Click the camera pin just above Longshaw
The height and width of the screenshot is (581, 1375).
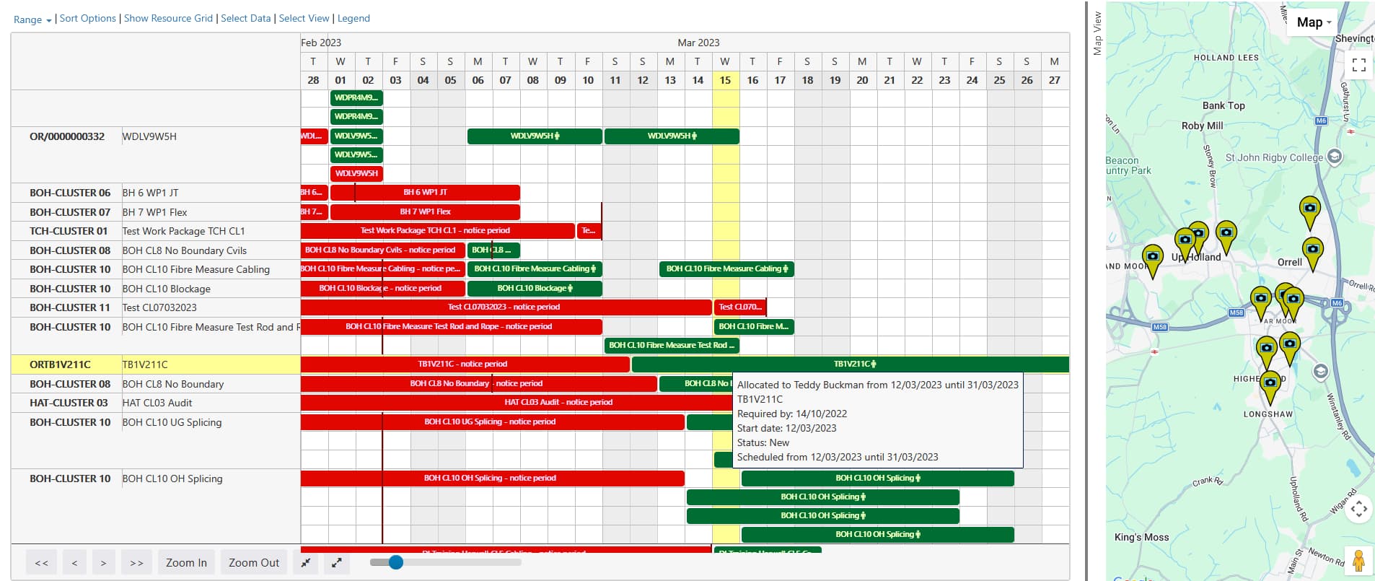(x=1270, y=387)
